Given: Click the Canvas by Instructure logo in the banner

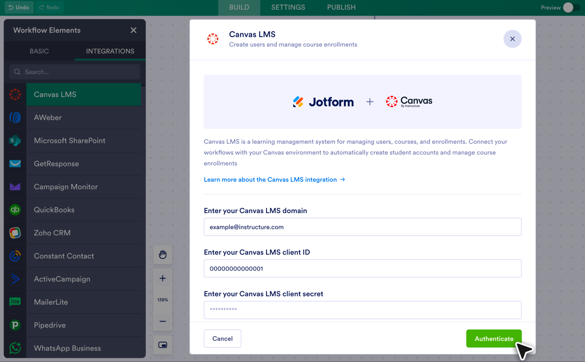Looking at the screenshot, I should [x=409, y=101].
